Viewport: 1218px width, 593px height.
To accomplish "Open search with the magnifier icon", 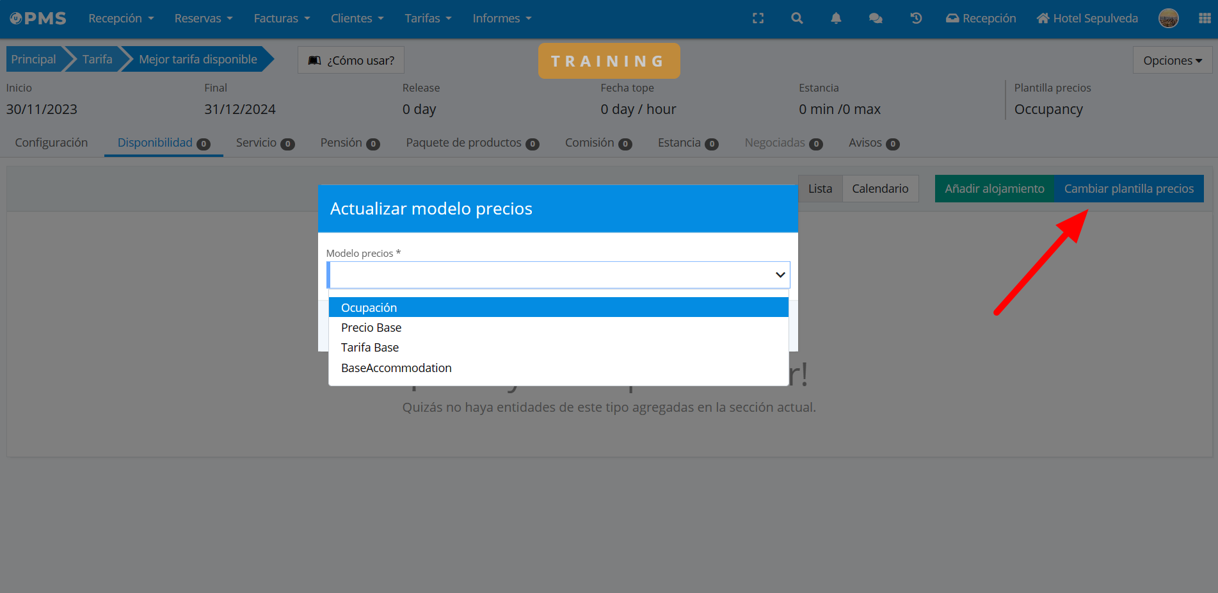I will 797,19.
